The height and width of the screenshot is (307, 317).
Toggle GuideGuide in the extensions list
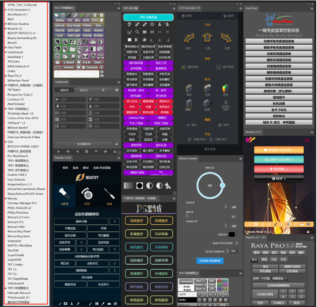coord(15,52)
